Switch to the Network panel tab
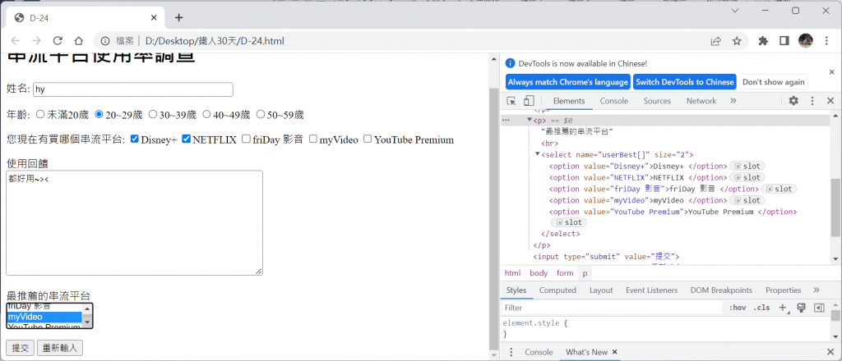The width and height of the screenshot is (842, 361). pos(701,101)
